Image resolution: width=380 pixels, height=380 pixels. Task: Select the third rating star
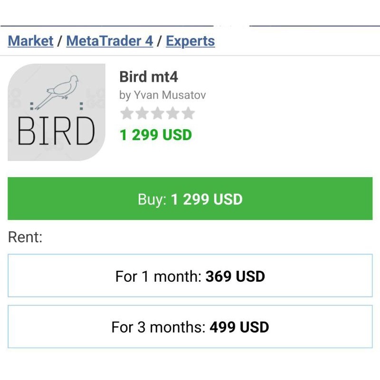pyautogui.click(x=157, y=113)
